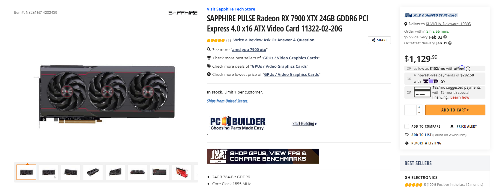Open the fastest delivery Jan 31 help icon

[x=450, y=43]
